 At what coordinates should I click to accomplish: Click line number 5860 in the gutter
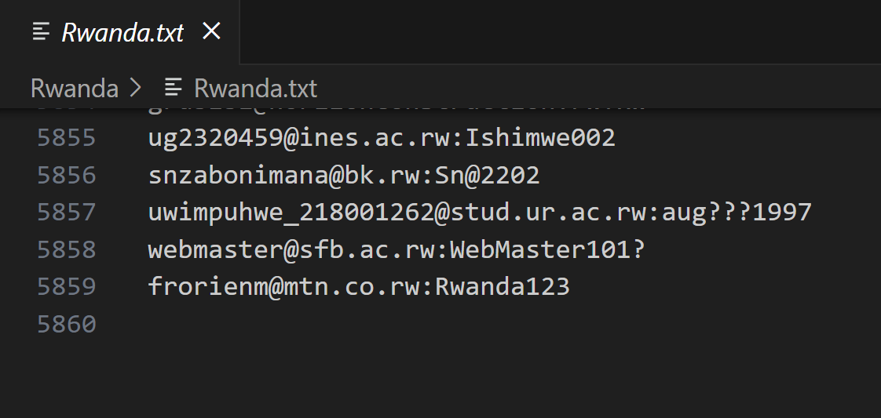[67, 324]
